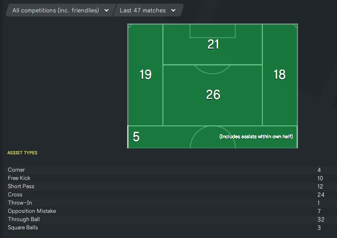Image resolution: width=337 pixels, height=238 pixels.
Task: Click the includes assists within own half note
Action: click(x=256, y=137)
